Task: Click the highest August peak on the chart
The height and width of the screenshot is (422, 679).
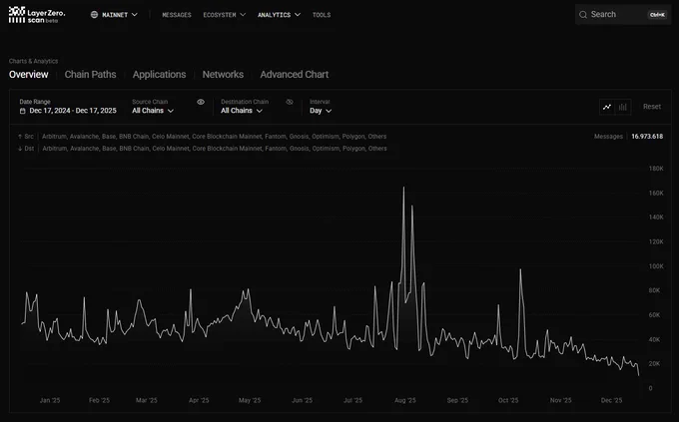Action: coord(404,188)
